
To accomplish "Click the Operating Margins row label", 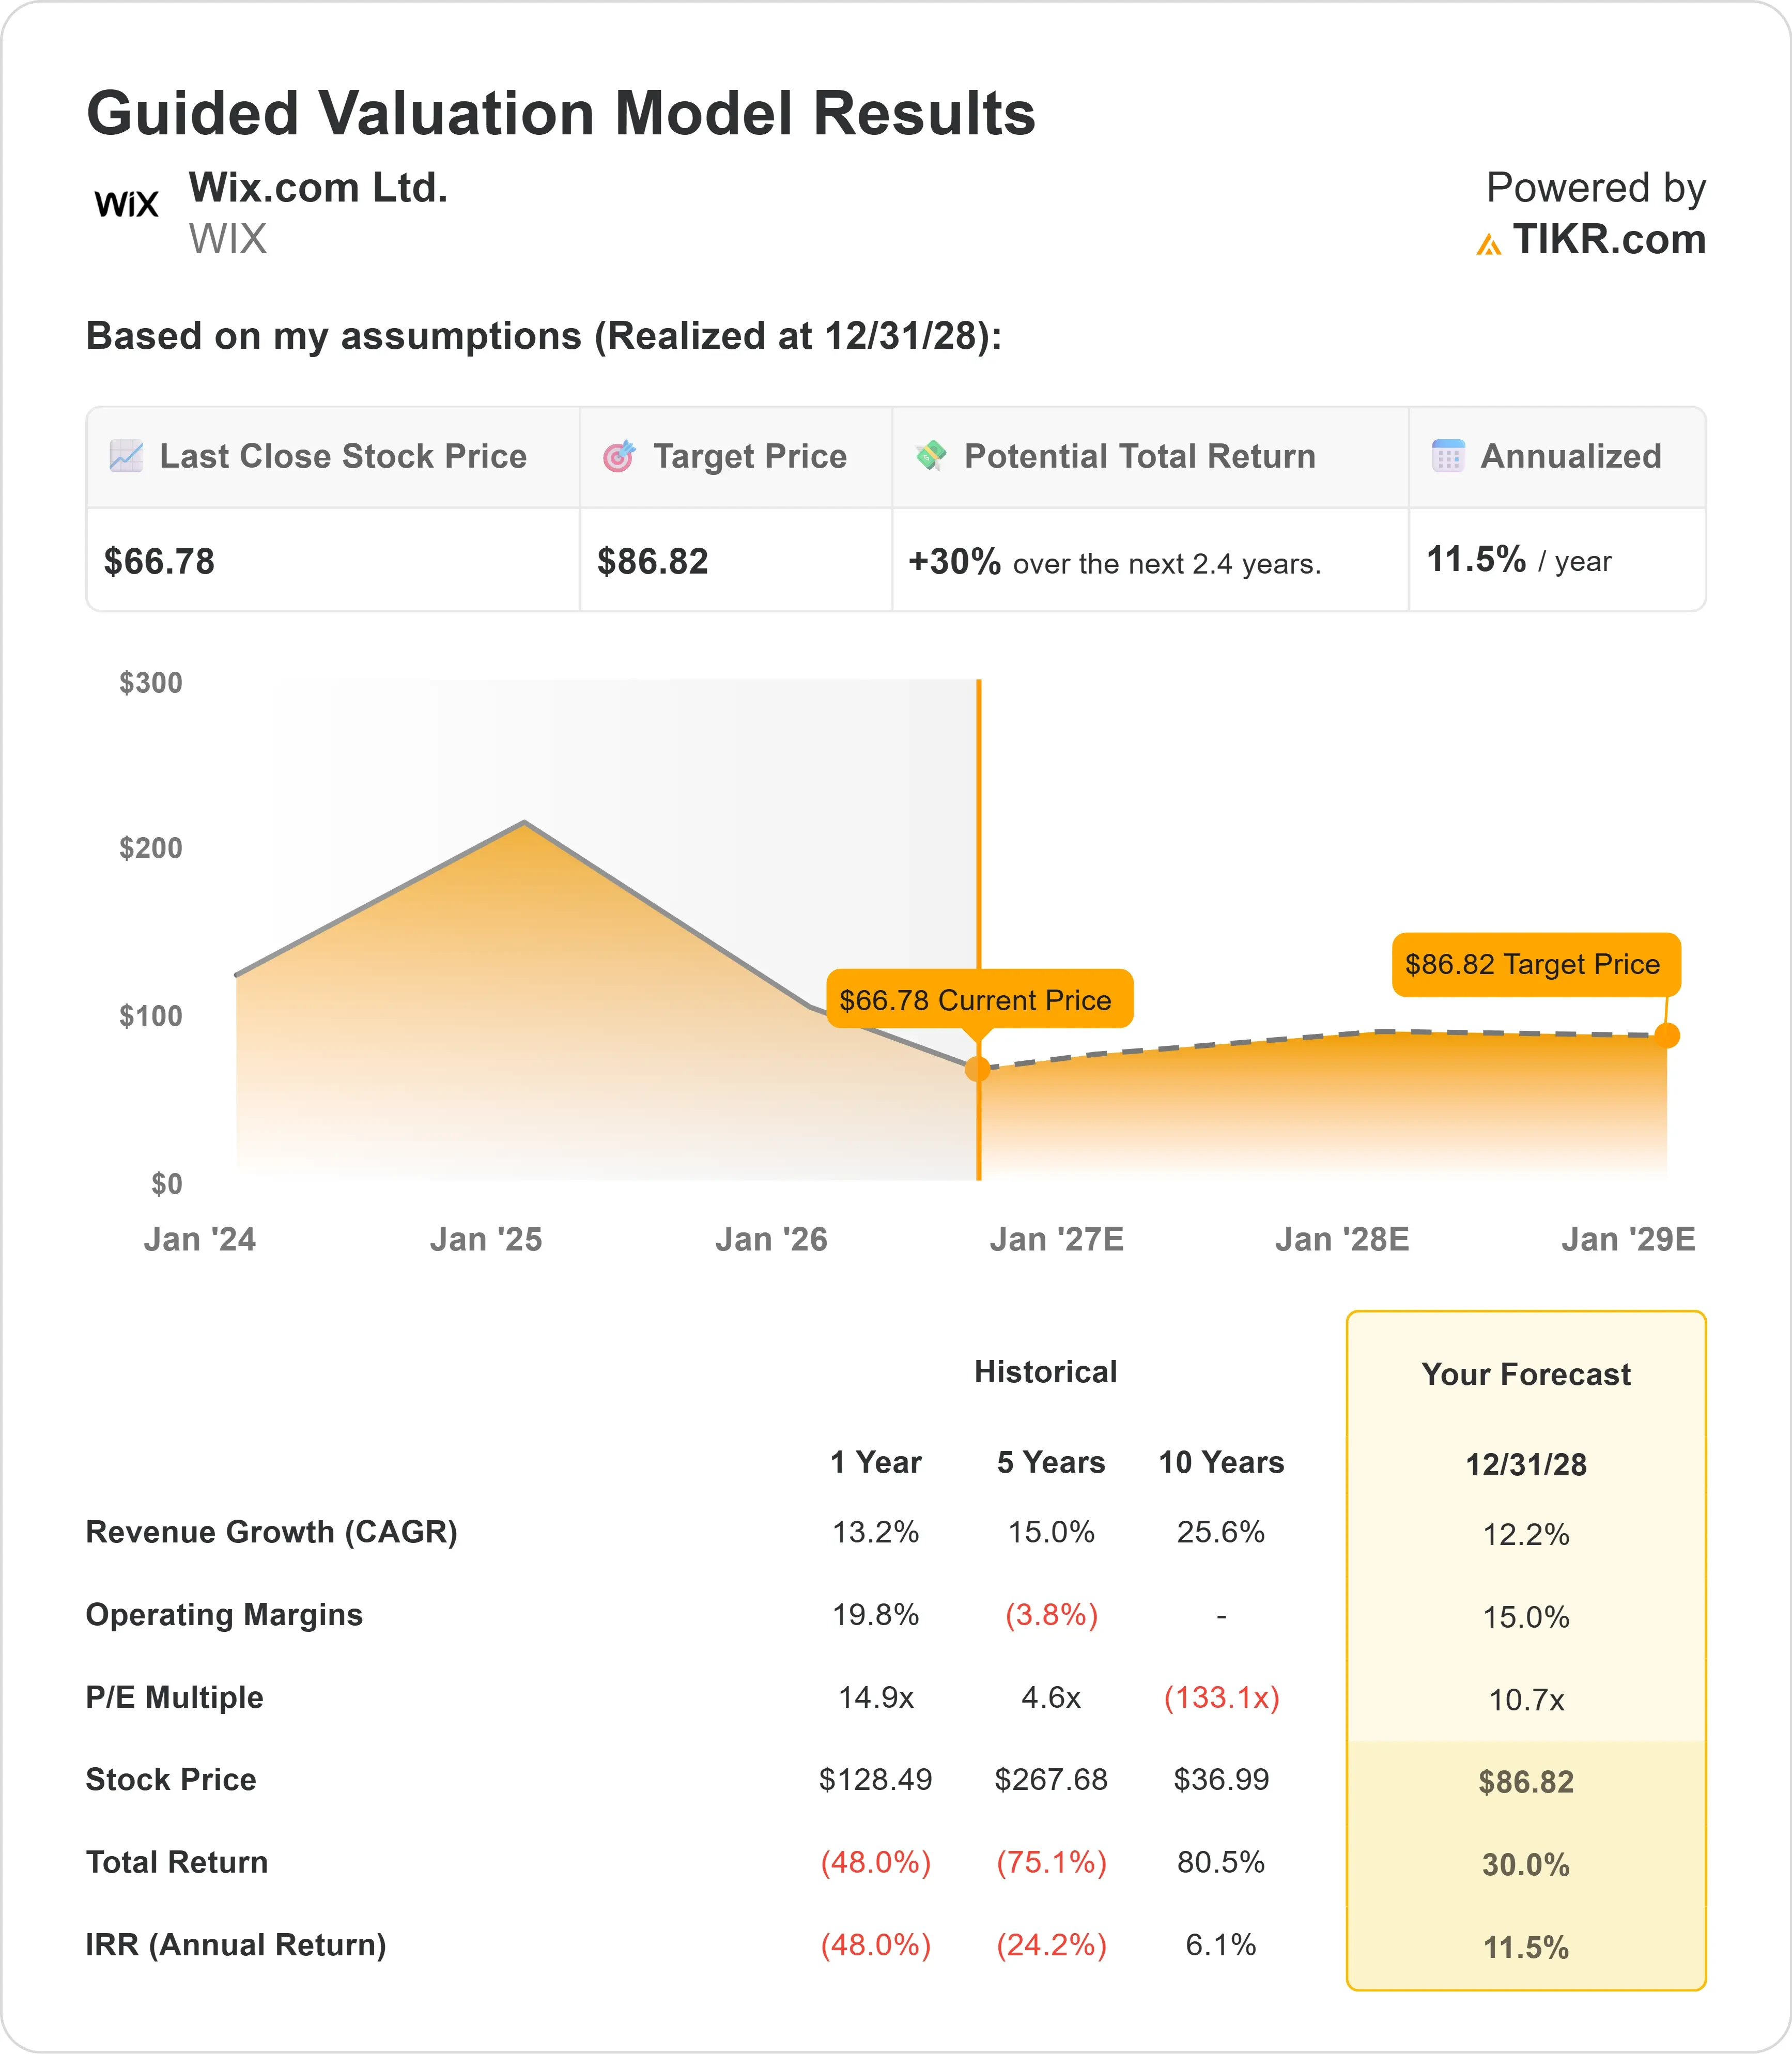I will point(225,1615).
